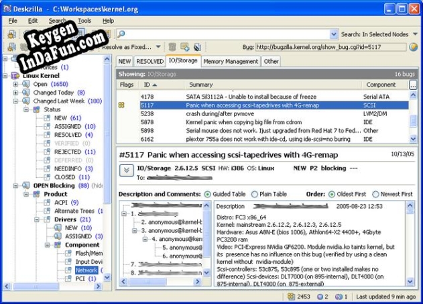Click the query icon beside OPEN Blocking

(26, 185)
